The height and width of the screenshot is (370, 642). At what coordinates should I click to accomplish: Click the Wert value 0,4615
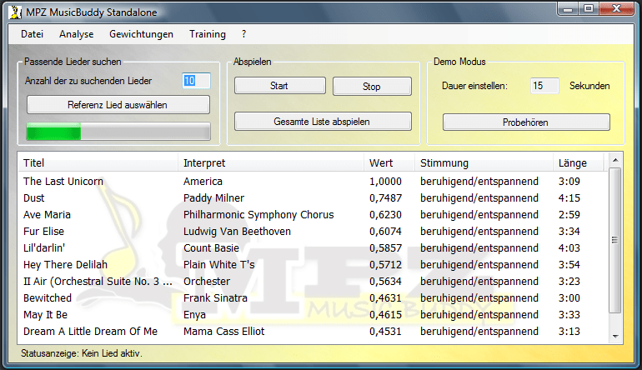coord(386,315)
